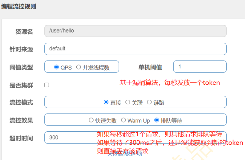Image resolution: width=245 pixels, height=160 pixels.
Task: Toggle the 是否集群 checkbox
Action: point(47,85)
